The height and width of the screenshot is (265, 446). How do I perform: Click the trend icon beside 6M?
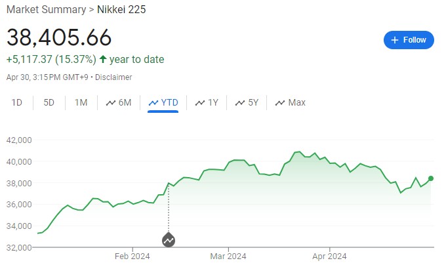tap(110, 102)
